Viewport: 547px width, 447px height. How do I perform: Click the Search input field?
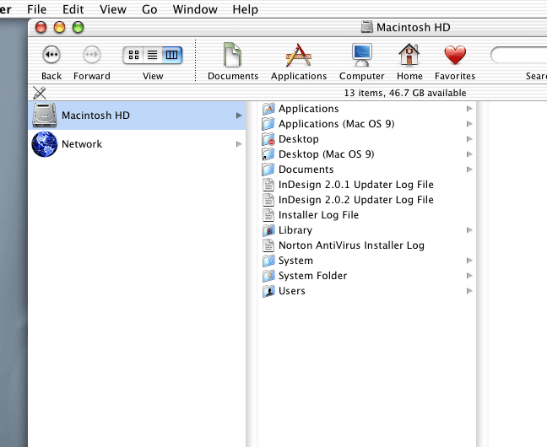[x=518, y=55]
